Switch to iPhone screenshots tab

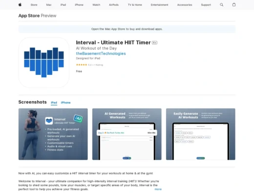[65, 103]
